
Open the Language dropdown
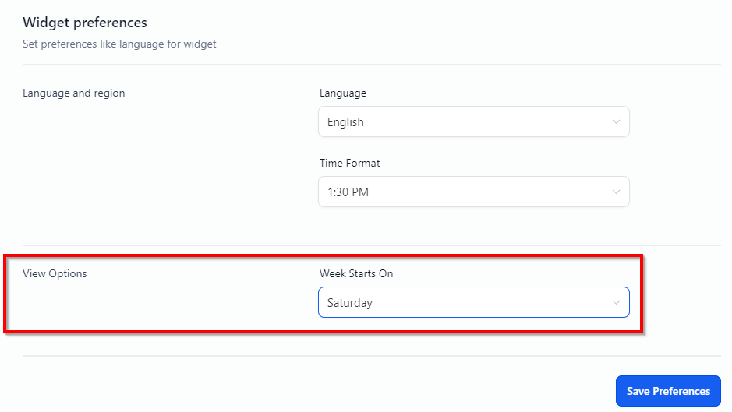click(x=473, y=122)
